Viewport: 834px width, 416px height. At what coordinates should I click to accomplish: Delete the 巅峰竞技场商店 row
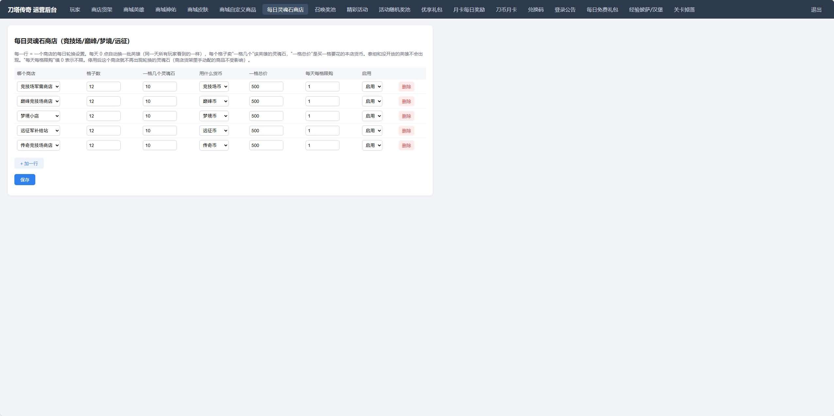(406, 101)
